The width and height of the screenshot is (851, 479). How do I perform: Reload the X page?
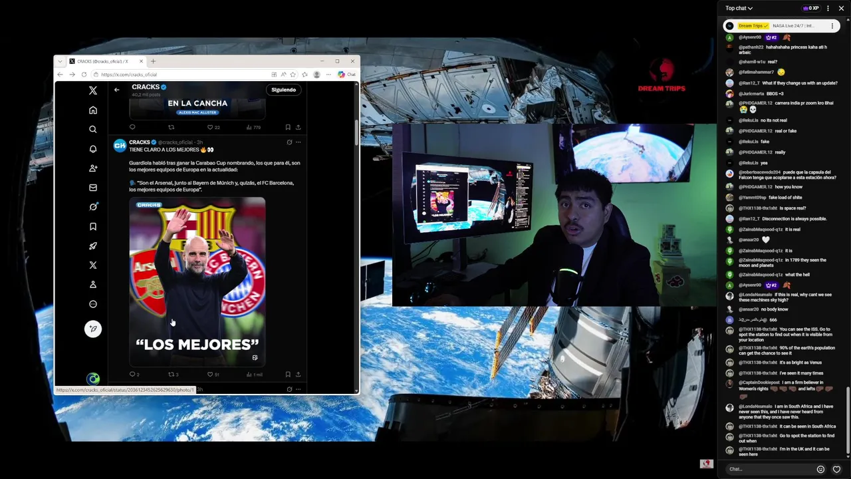[x=84, y=75]
